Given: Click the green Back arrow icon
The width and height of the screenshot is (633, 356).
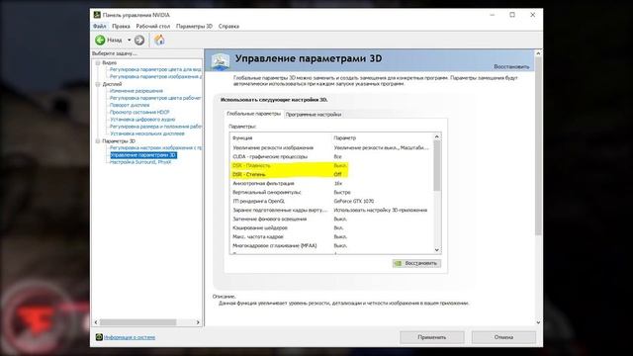Looking at the screenshot, I should pos(100,40).
